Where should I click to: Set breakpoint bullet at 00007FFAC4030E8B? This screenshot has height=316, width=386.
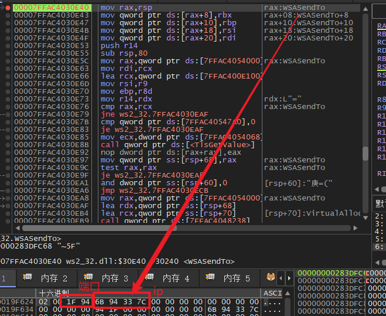coord(8,145)
